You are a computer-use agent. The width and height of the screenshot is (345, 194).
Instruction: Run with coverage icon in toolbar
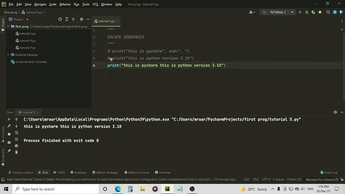click(x=313, y=12)
